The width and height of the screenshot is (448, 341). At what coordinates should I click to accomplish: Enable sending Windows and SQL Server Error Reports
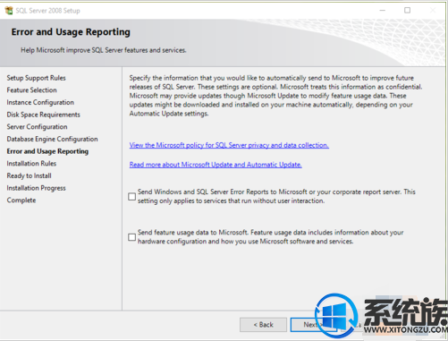click(131, 197)
